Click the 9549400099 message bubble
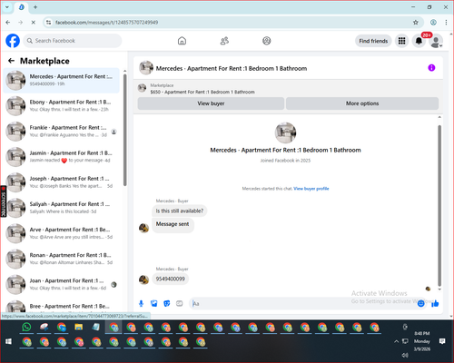The height and width of the screenshot is (363, 454). click(171, 279)
